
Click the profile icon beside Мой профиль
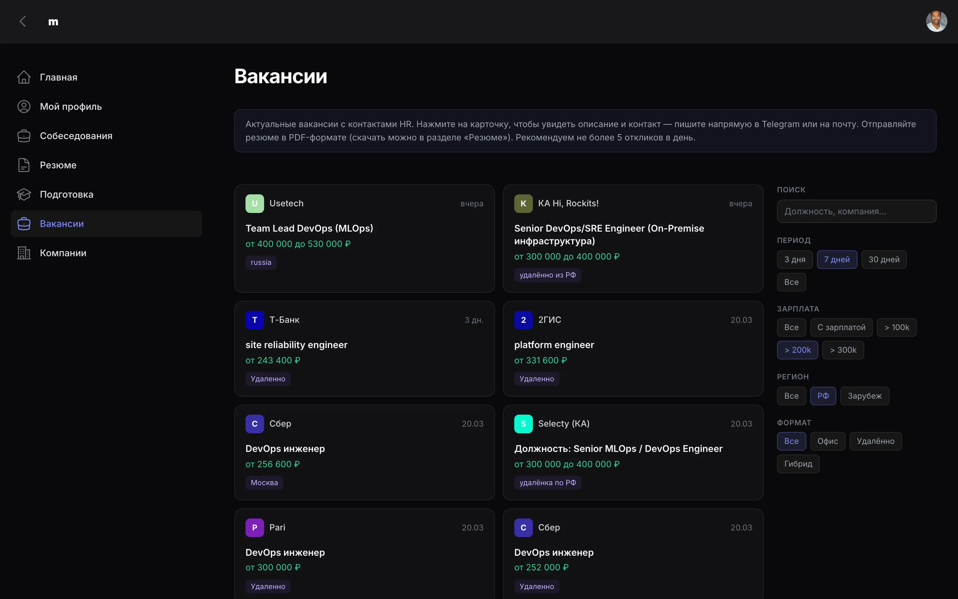click(24, 106)
